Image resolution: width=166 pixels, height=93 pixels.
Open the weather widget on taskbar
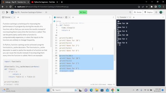coord(9,90)
